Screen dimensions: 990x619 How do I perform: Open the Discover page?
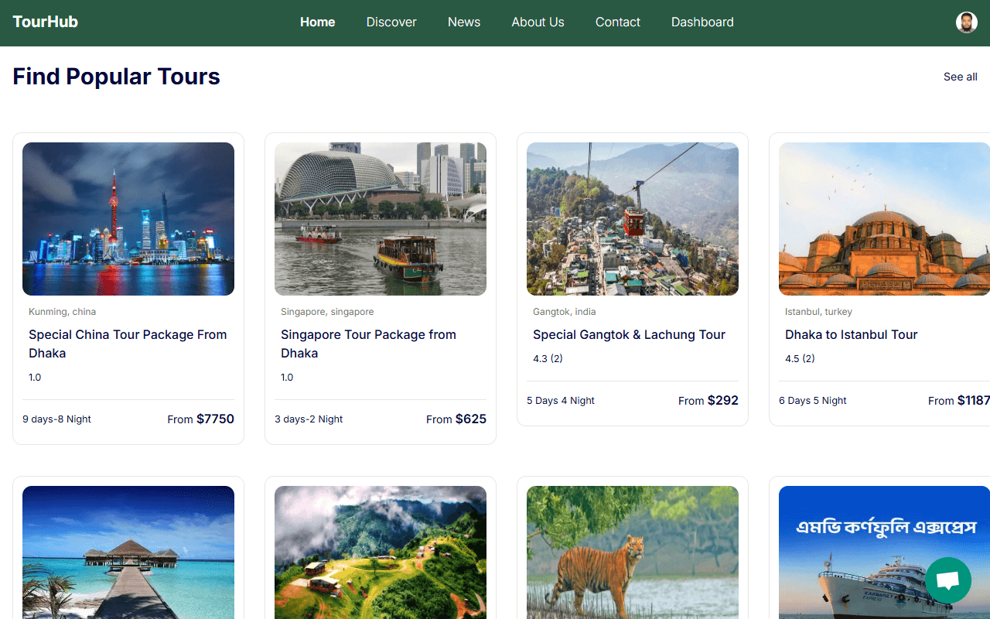tap(391, 22)
